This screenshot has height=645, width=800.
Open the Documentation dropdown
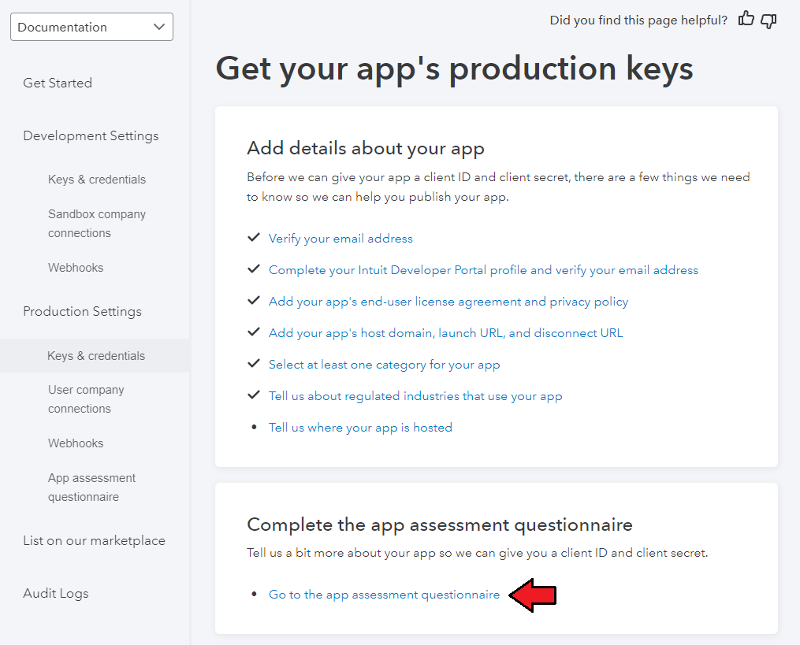coord(92,27)
